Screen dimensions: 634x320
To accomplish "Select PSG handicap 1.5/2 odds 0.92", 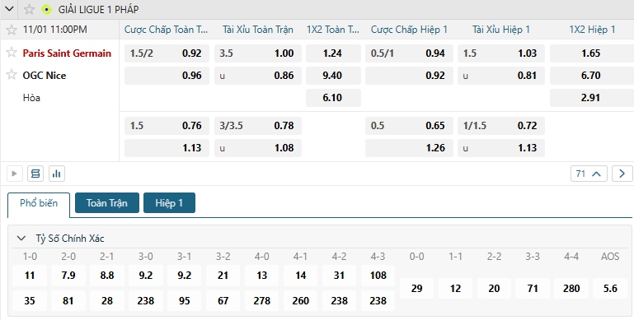I will pyautogui.click(x=167, y=53).
